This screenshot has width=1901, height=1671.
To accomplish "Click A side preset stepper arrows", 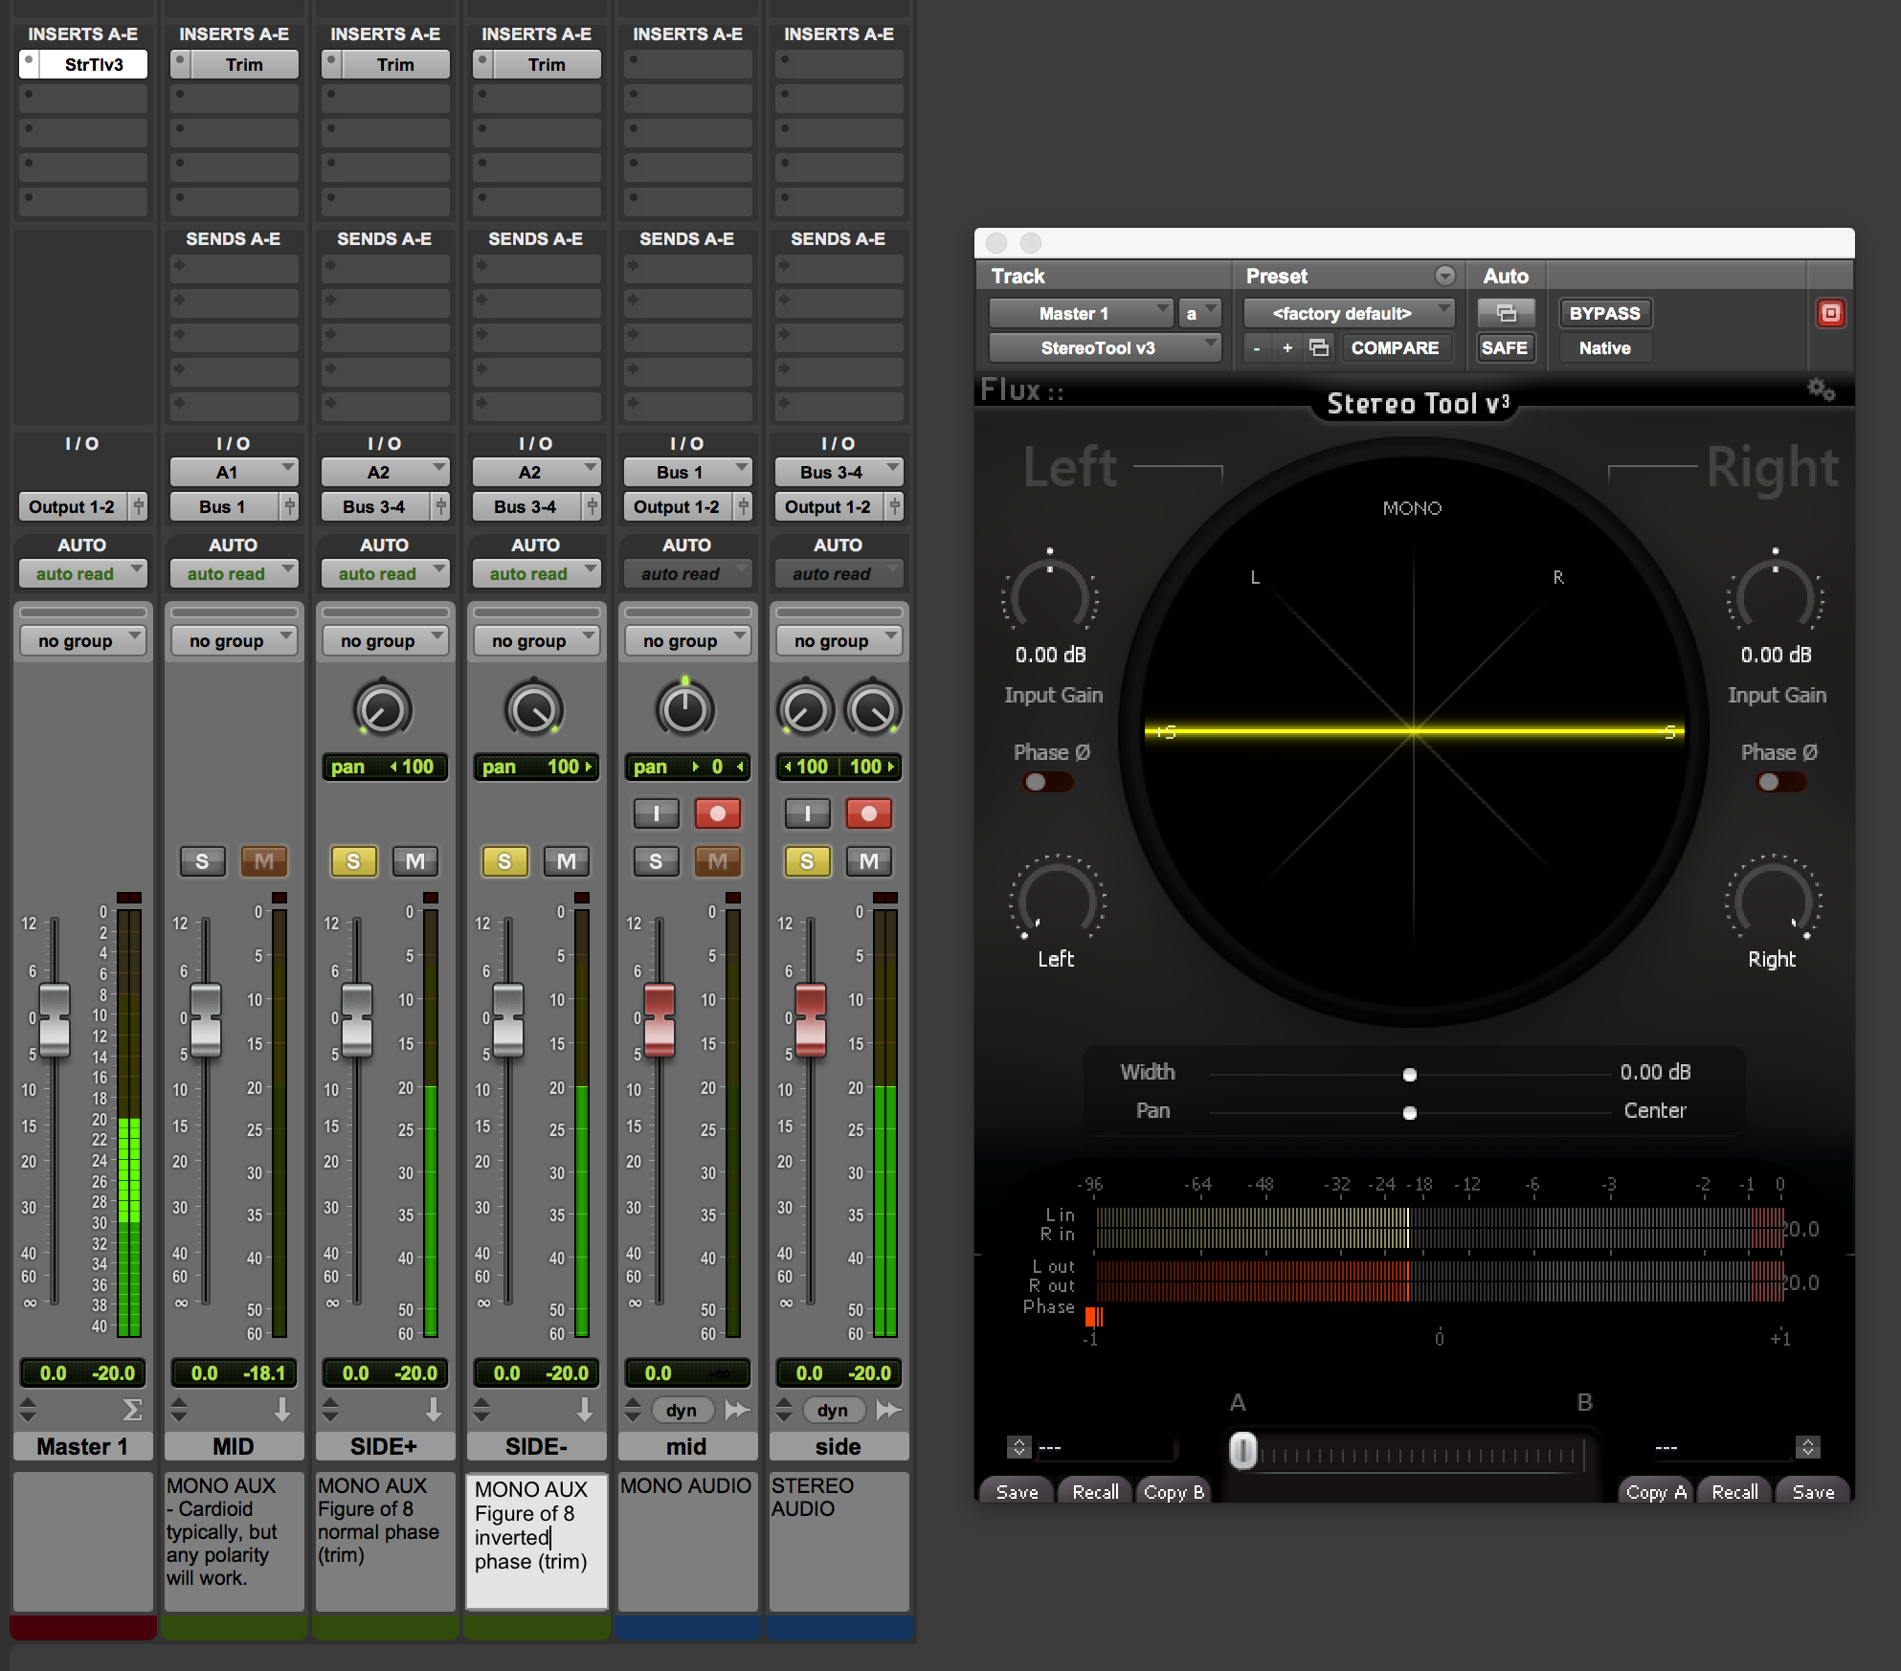I will pyautogui.click(x=1019, y=1447).
